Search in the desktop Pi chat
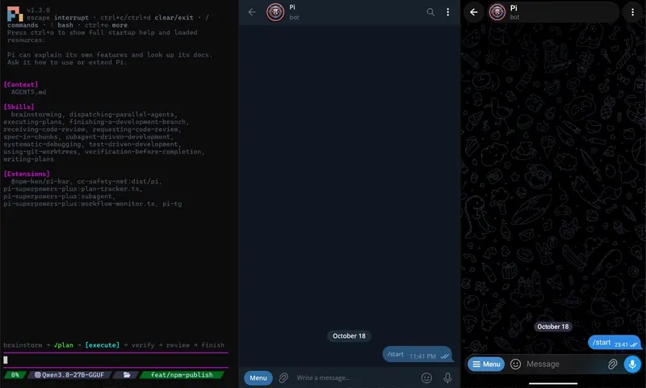 pyautogui.click(x=430, y=12)
